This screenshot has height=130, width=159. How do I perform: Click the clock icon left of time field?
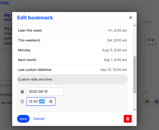(22, 101)
